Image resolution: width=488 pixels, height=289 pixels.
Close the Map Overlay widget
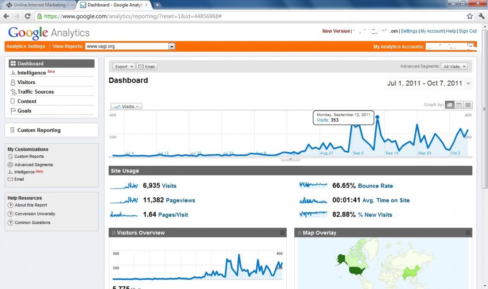click(468, 233)
